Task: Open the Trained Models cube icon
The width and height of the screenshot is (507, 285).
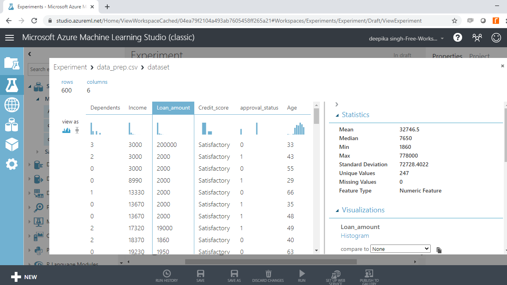Action: pos(12,144)
